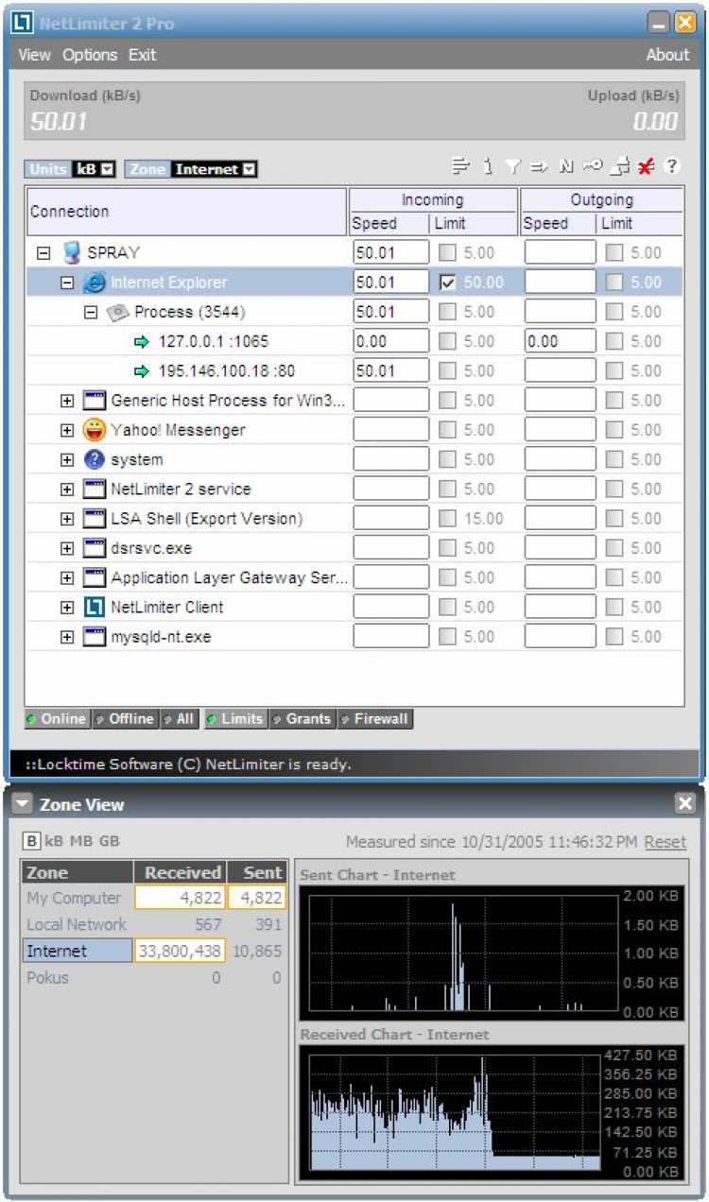Image resolution: width=709 pixels, height=1202 pixels.
Task: Enable LSA Shell incoming limit checkbox
Action: click(448, 519)
